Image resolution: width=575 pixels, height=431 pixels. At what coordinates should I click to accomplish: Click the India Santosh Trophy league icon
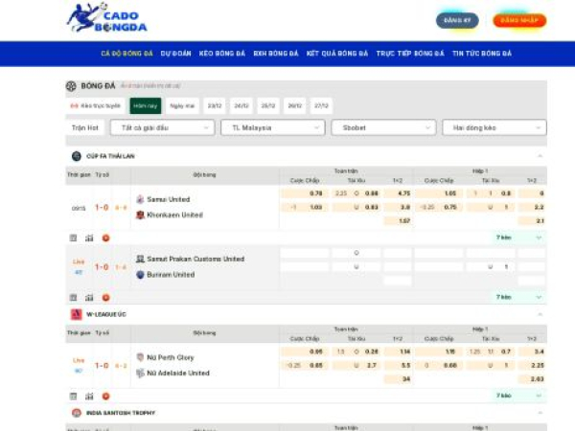(76, 413)
